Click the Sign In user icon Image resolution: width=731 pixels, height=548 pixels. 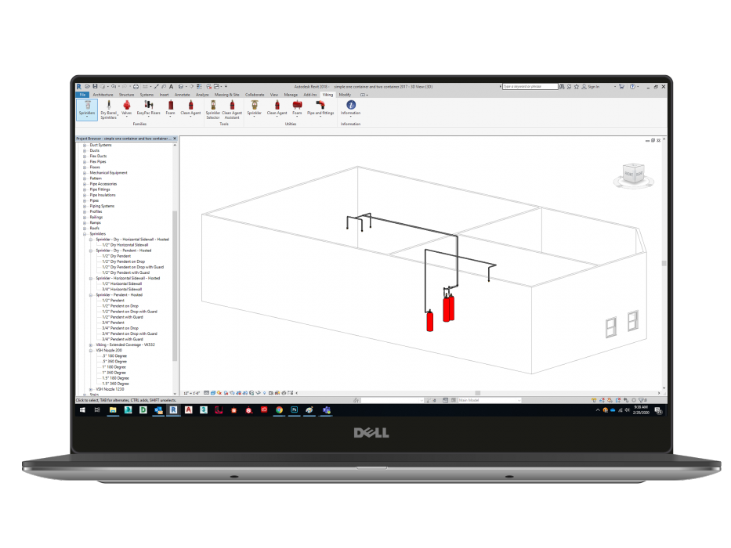584,87
